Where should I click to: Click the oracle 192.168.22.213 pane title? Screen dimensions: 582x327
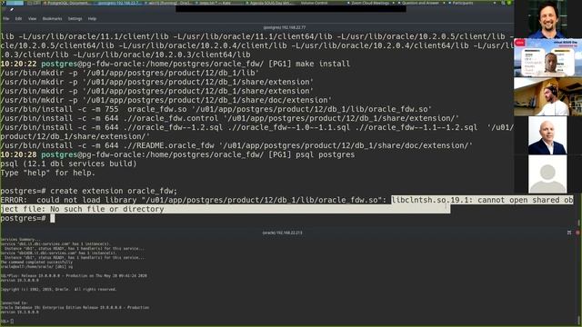[282, 233]
